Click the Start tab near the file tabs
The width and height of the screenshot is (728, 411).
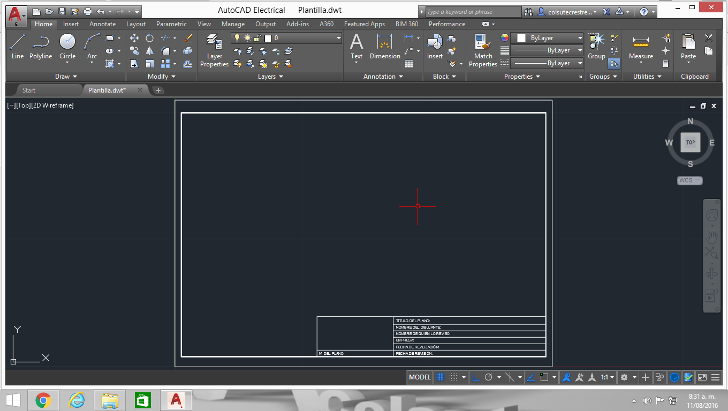29,90
